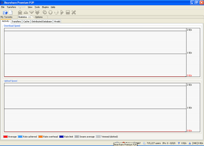This screenshot has width=204, height=146.
Task: Click the red Average legend swatch
Action: click(5, 137)
